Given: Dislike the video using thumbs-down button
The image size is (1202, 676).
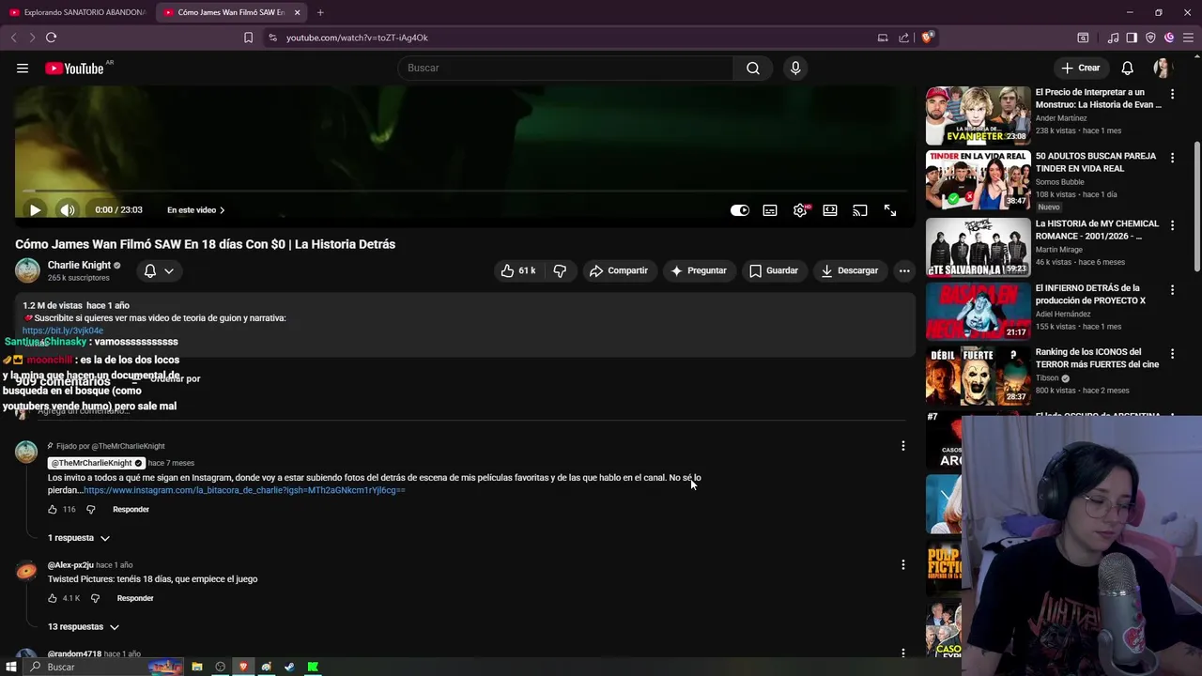Looking at the screenshot, I should [x=560, y=270].
